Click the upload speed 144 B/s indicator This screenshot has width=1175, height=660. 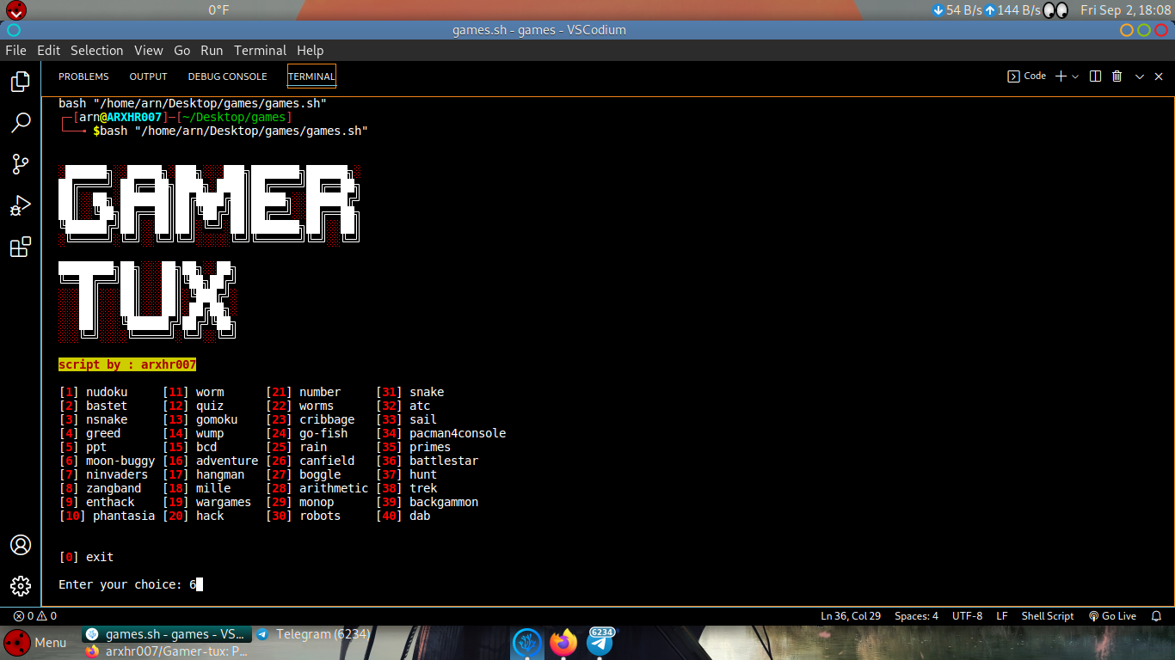(1012, 10)
